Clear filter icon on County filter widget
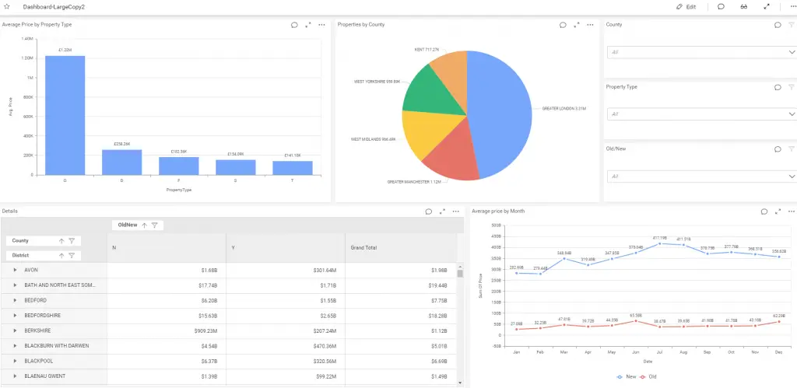The width and height of the screenshot is (797, 388). pos(791,25)
